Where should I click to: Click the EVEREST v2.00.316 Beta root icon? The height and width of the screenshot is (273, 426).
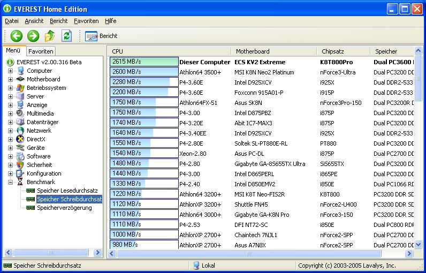pos(10,62)
